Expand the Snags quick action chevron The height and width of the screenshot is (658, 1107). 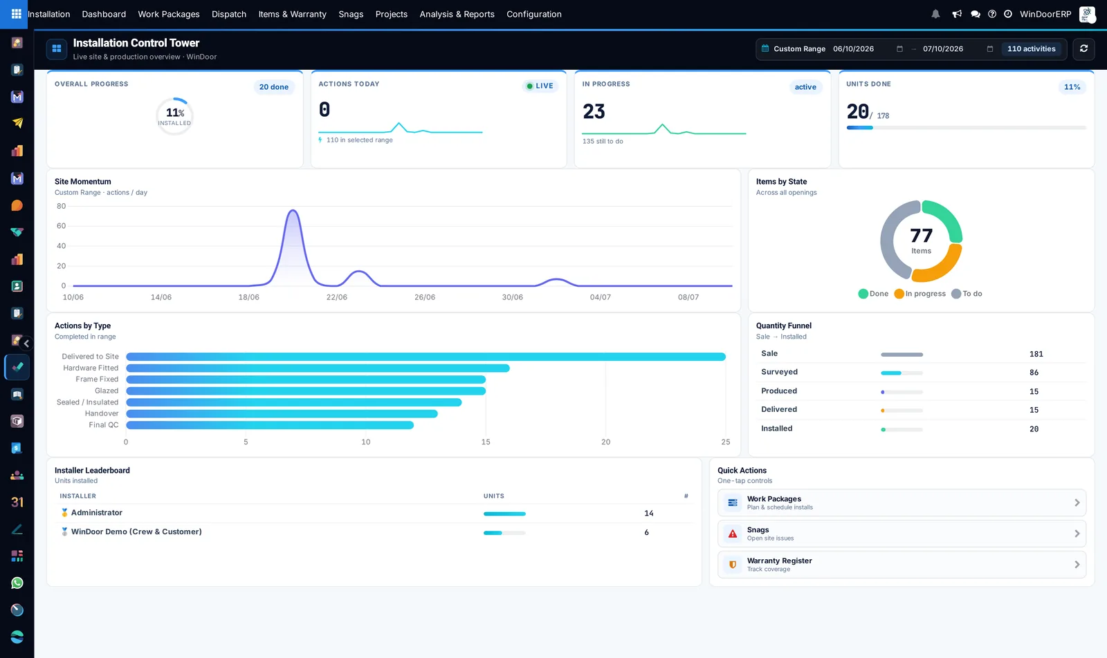pyautogui.click(x=1077, y=534)
